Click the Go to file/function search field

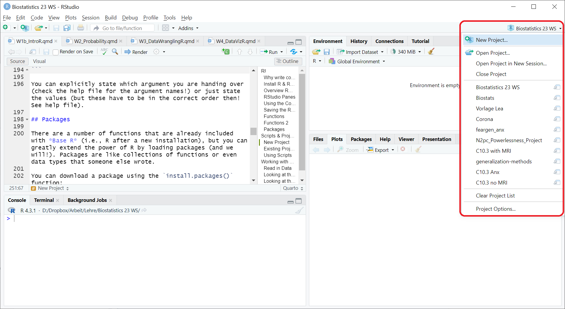click(127, 28)
